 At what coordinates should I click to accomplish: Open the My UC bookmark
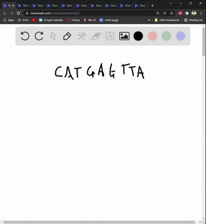[90, 20]
